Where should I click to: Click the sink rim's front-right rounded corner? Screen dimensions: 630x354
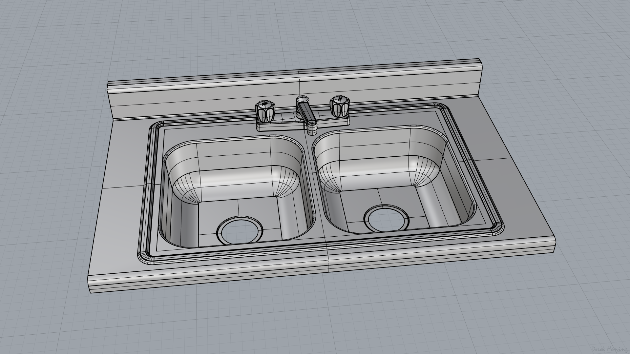coord(497,228)
